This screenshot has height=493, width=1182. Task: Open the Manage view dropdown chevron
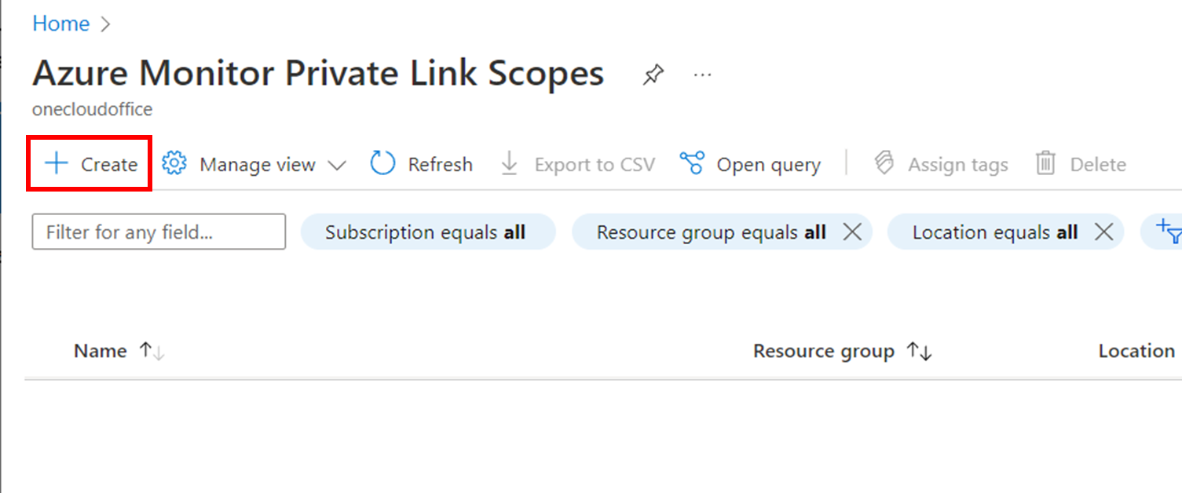[338, 165]
